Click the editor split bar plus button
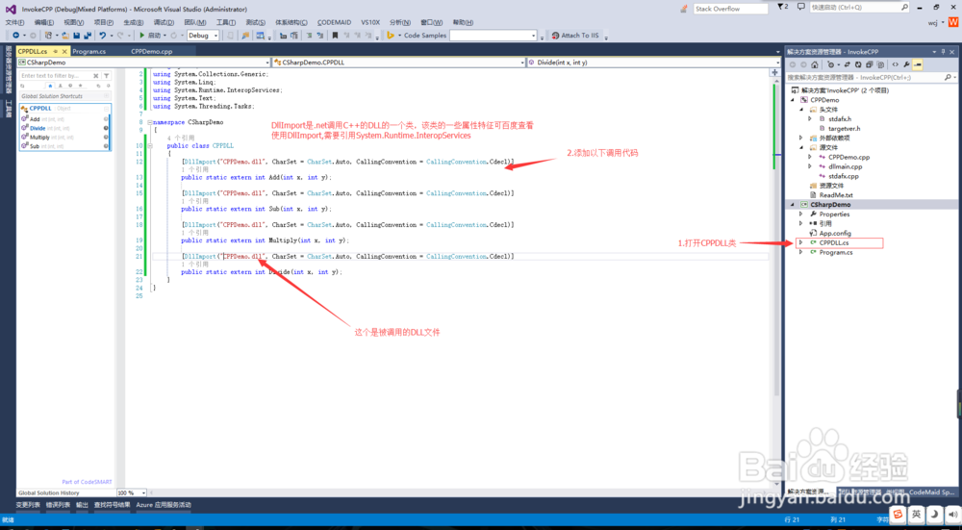This screenshot has width=962, height=530. pos(774,72)
